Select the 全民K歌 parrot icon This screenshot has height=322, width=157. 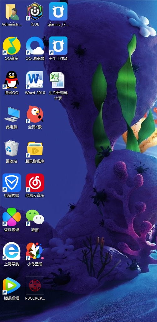[x=35, y=114]
